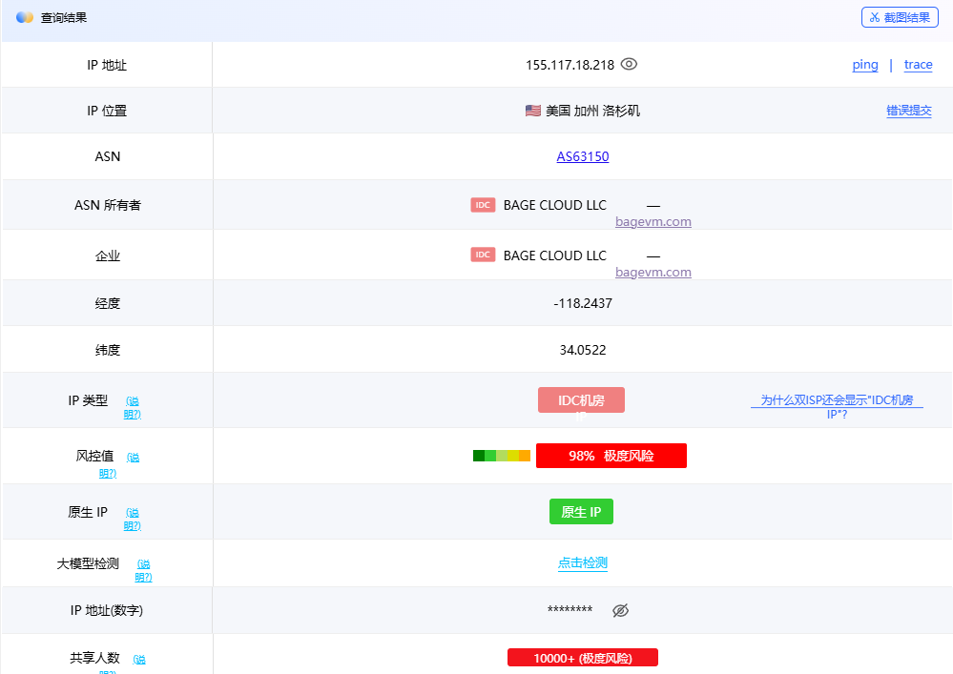Screen dimensions: 953x674
Task: Open the trace link
Action: click(918, 65)
